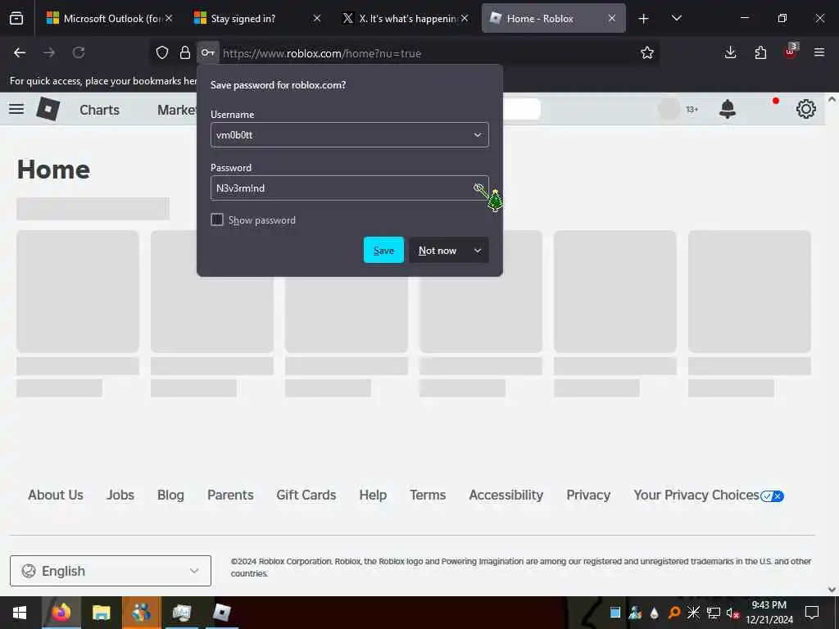The width and height of the screenshot is (839, 629).
Task: Click the Not now button
Action: point(438,251)
